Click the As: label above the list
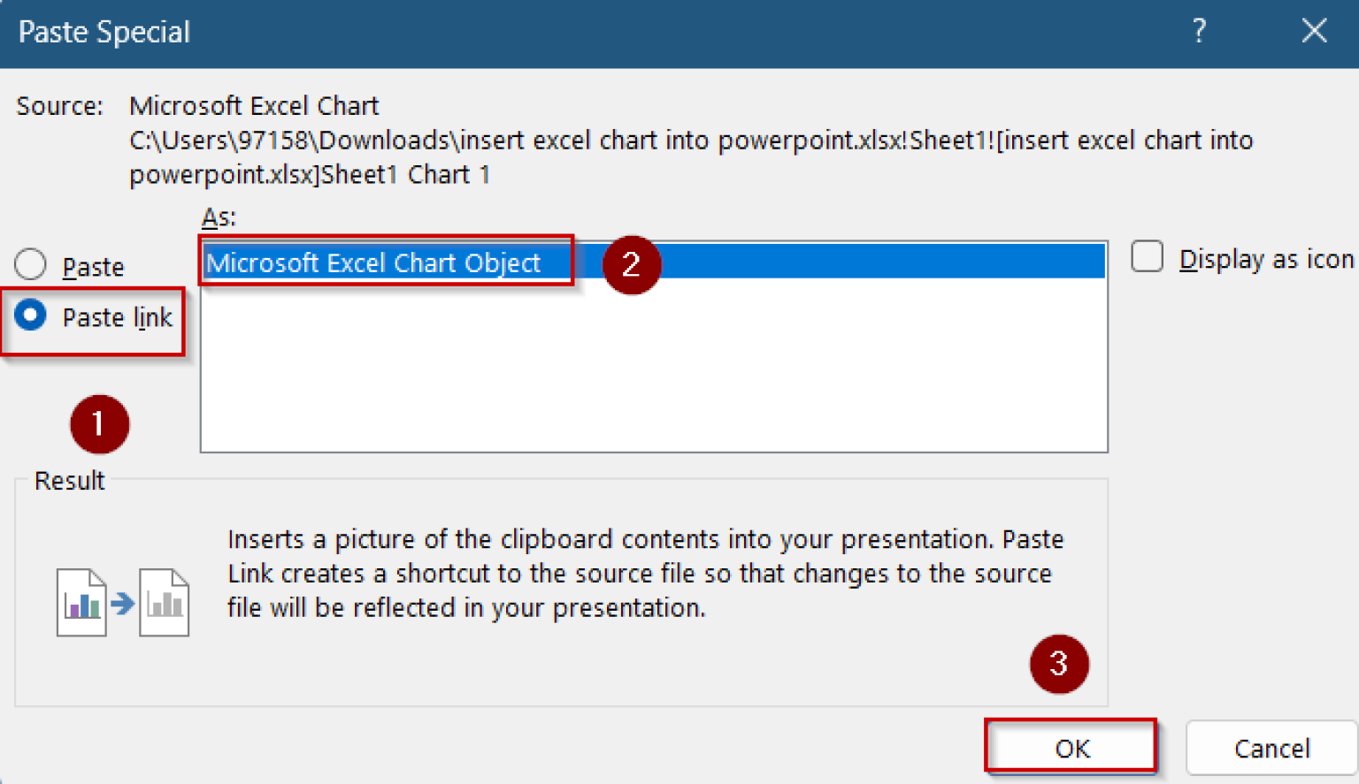The image size is (1359, 784). click(218, 217)
